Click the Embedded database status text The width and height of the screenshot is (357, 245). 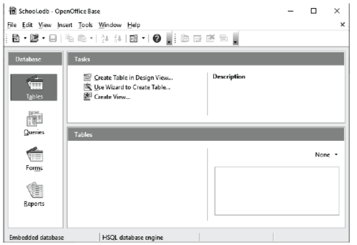coord(36,237)
